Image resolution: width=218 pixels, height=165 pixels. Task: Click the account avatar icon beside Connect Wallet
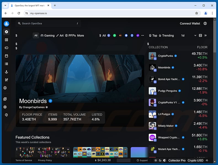pyautogui.click(x=205, y=23)
